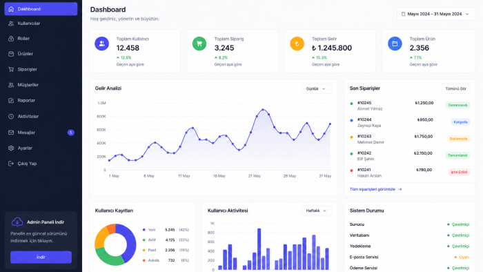Viewport: 483px width, 272px height.
Task: Click the blue Toplam Ürün box icon
Action: click(x=395, y=43)
